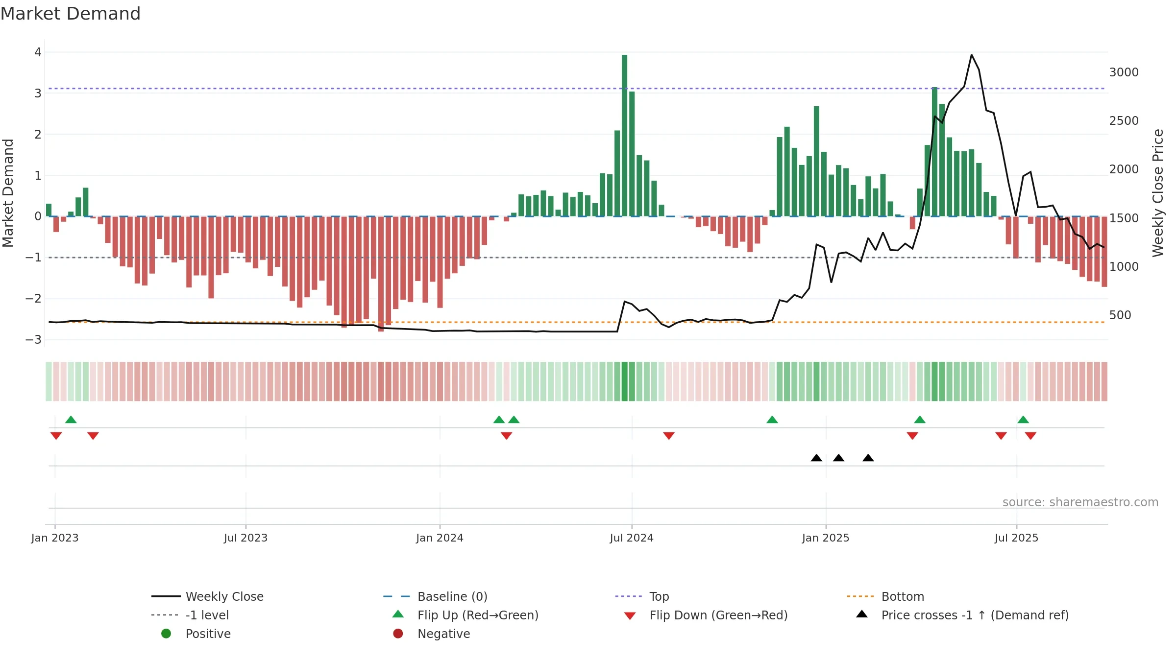Image resolution: width=1176 pixels, height=661 pixels.
Task: Click the Jul 2023 x-axis label
Action: click(x=245, y=538)
